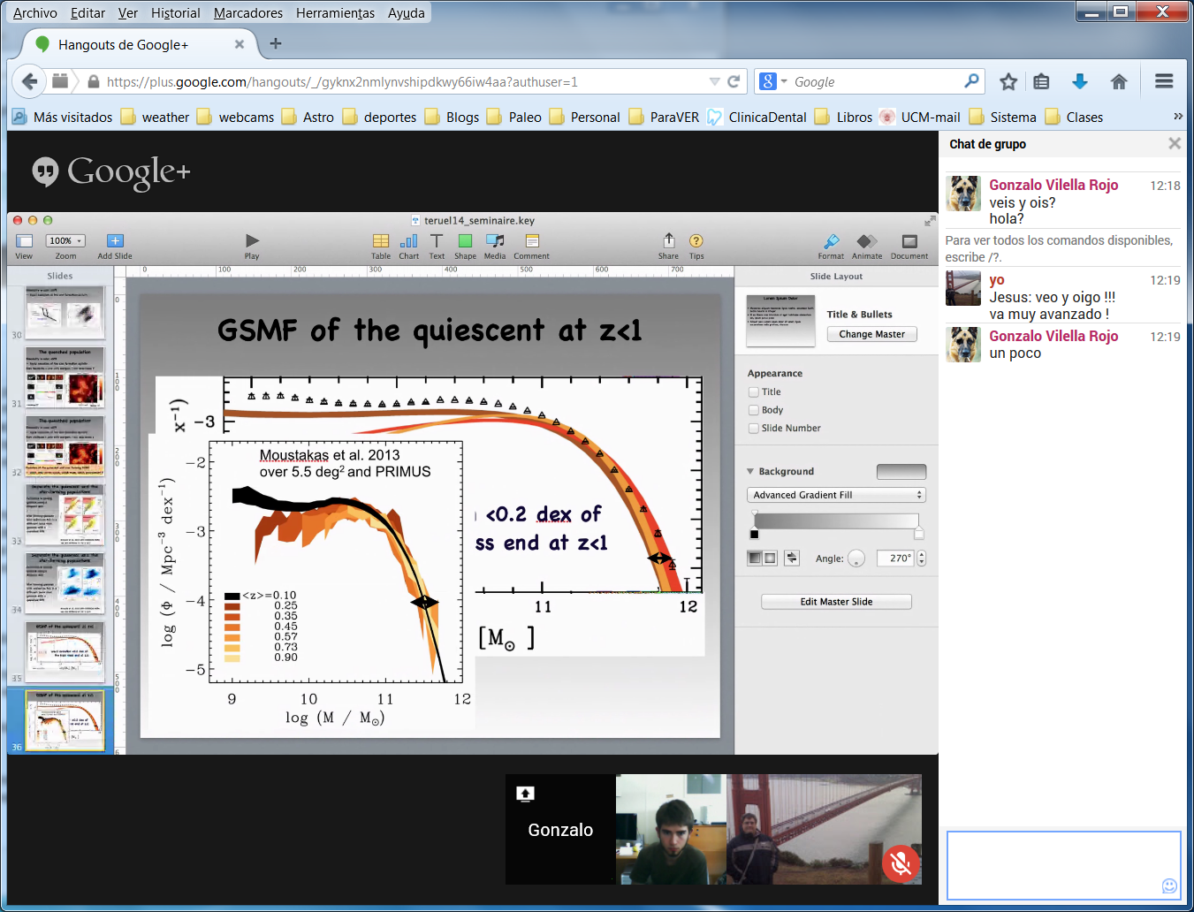Click the Gonzalo screen share thumbnail
Viewport: 1194px width, 912px height.
click(x=560, y=829)
